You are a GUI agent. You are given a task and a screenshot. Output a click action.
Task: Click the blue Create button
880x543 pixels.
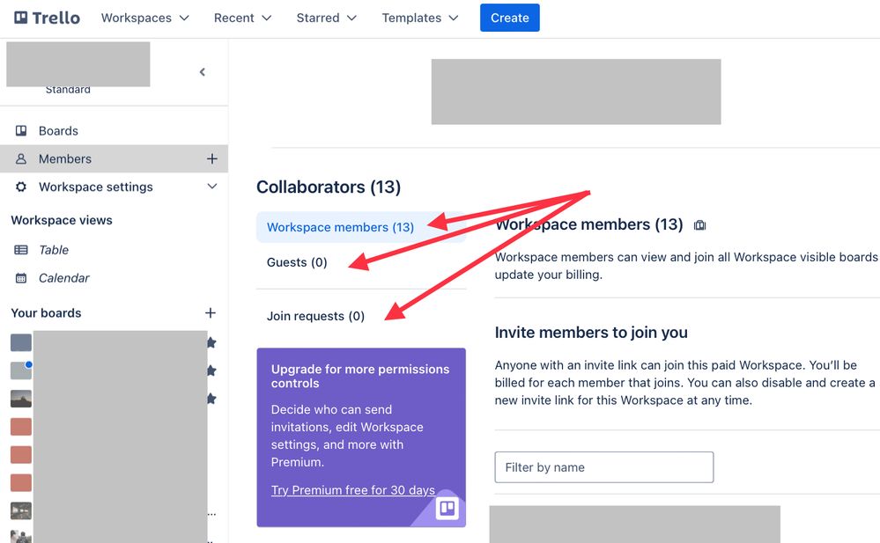pyautogui.click(x=510, y=18)
